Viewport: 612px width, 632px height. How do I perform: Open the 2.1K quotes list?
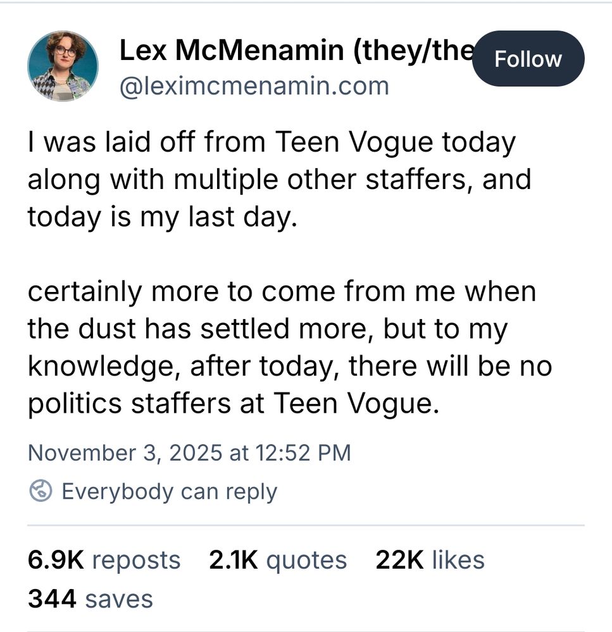tap(277, 560)
